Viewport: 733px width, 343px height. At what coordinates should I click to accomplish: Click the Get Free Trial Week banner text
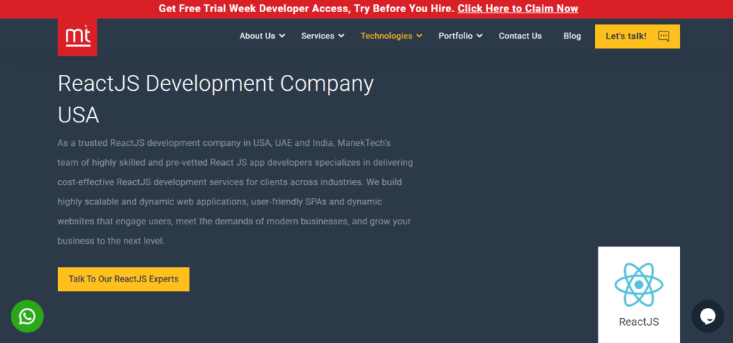click(306, 9)
